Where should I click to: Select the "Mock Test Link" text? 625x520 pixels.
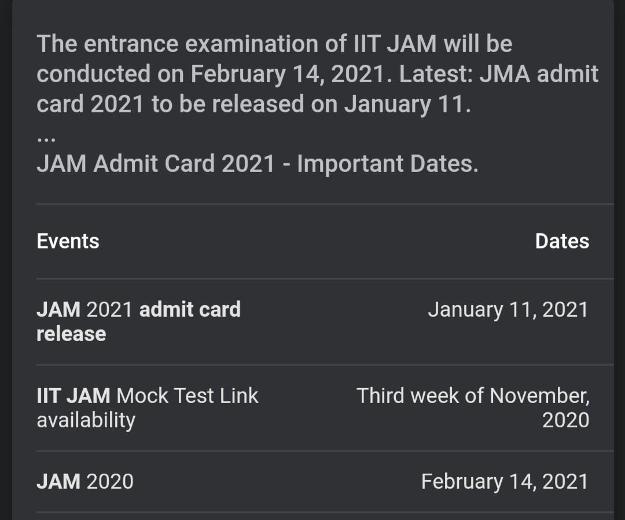tap(187, 396)
